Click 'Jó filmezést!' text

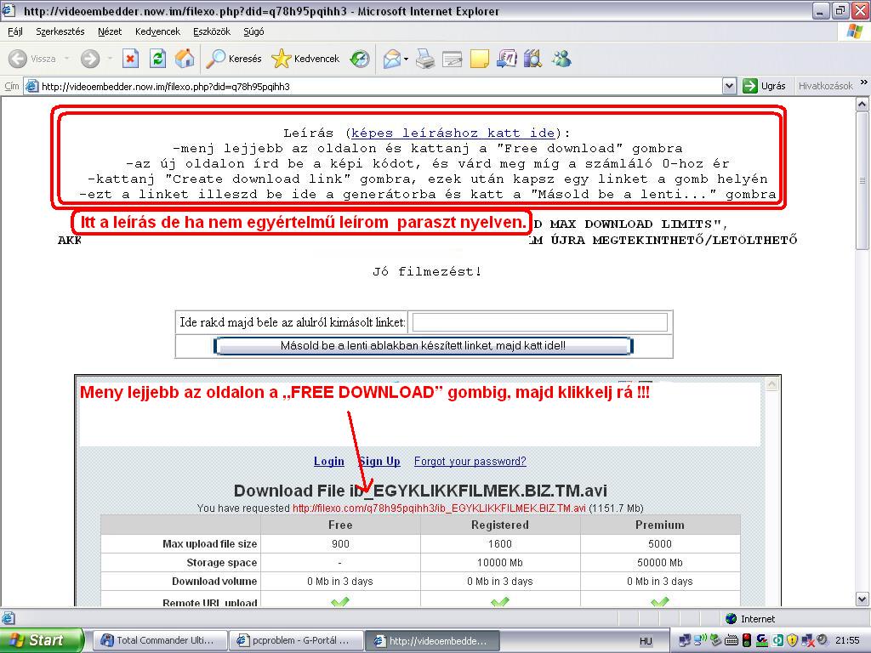coord(427,271)
